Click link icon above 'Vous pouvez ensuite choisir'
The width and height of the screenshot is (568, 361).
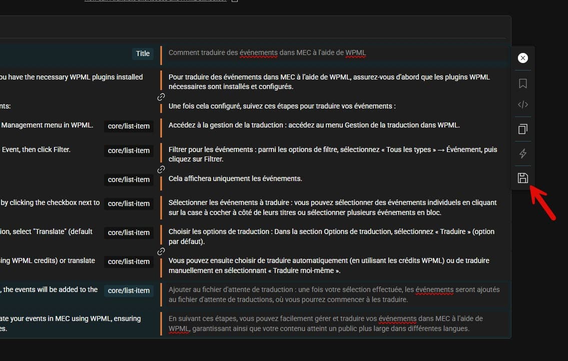click(161, 251)
